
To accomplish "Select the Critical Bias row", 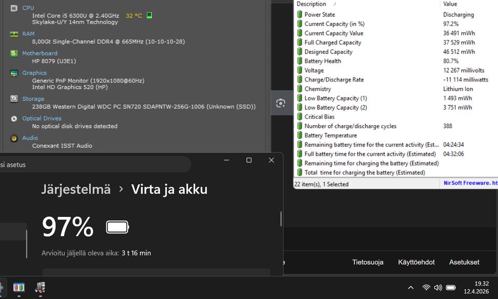I will click(x=396, y=117).
